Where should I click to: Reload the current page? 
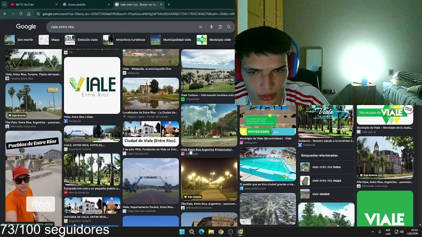(21, 14)
